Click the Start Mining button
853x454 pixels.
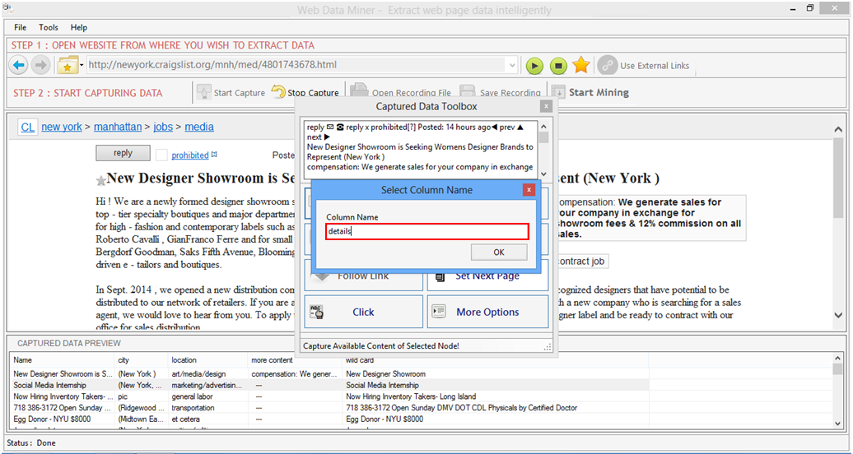coord(590,92)
